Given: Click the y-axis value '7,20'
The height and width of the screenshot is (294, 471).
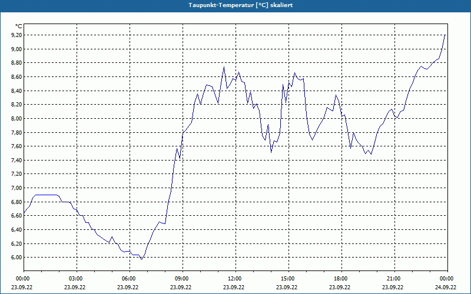Looking at the screenshot, I should (x=17, y=174).
